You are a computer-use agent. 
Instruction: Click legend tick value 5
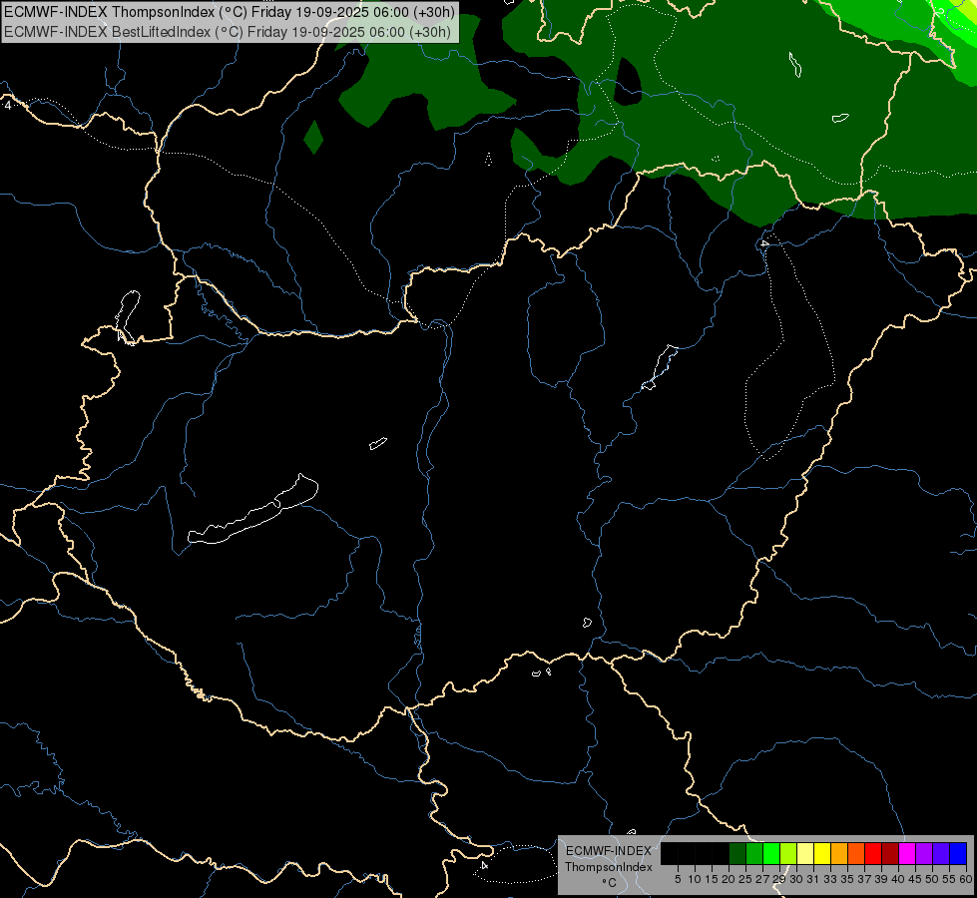click(x=678, y=879)
